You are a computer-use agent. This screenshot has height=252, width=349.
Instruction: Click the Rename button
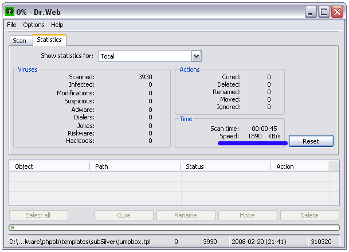coord(186,215)
